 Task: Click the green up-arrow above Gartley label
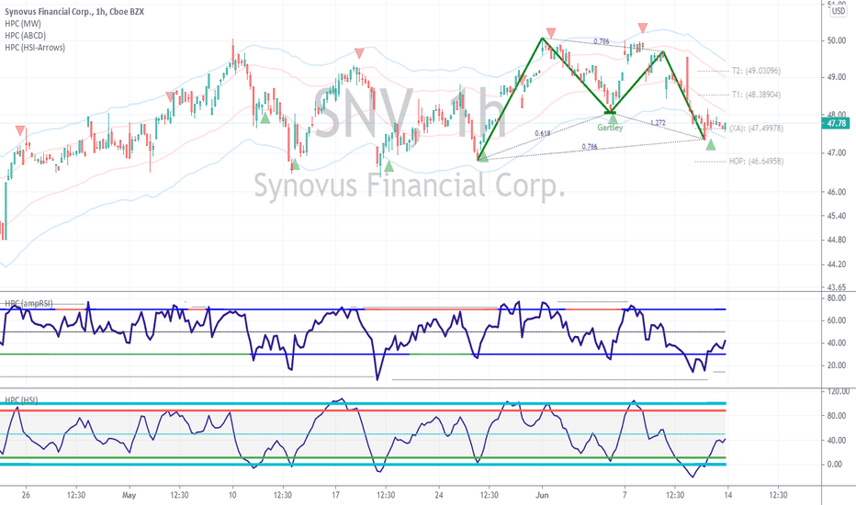point(613,118)
